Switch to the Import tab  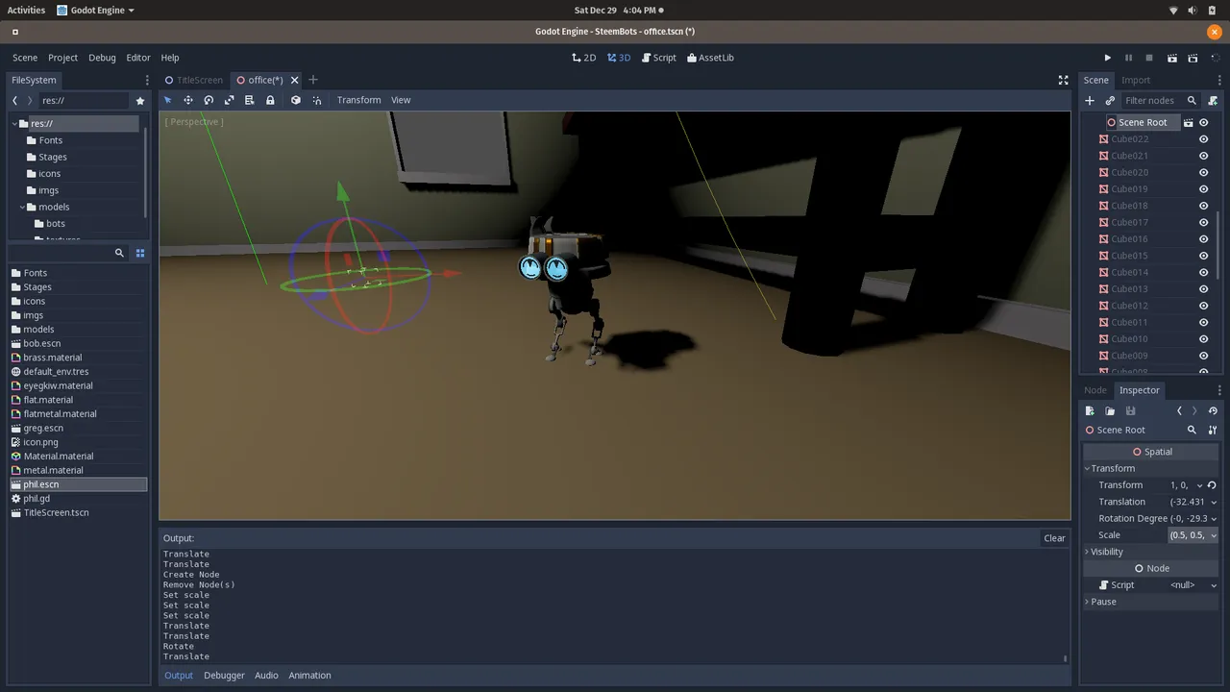(1136, 80)
